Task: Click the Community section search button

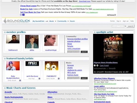Action: point(84,52)
